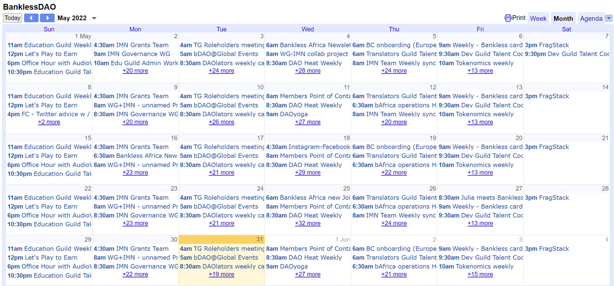Click the Print icon
614x286 pixels.
508,18
